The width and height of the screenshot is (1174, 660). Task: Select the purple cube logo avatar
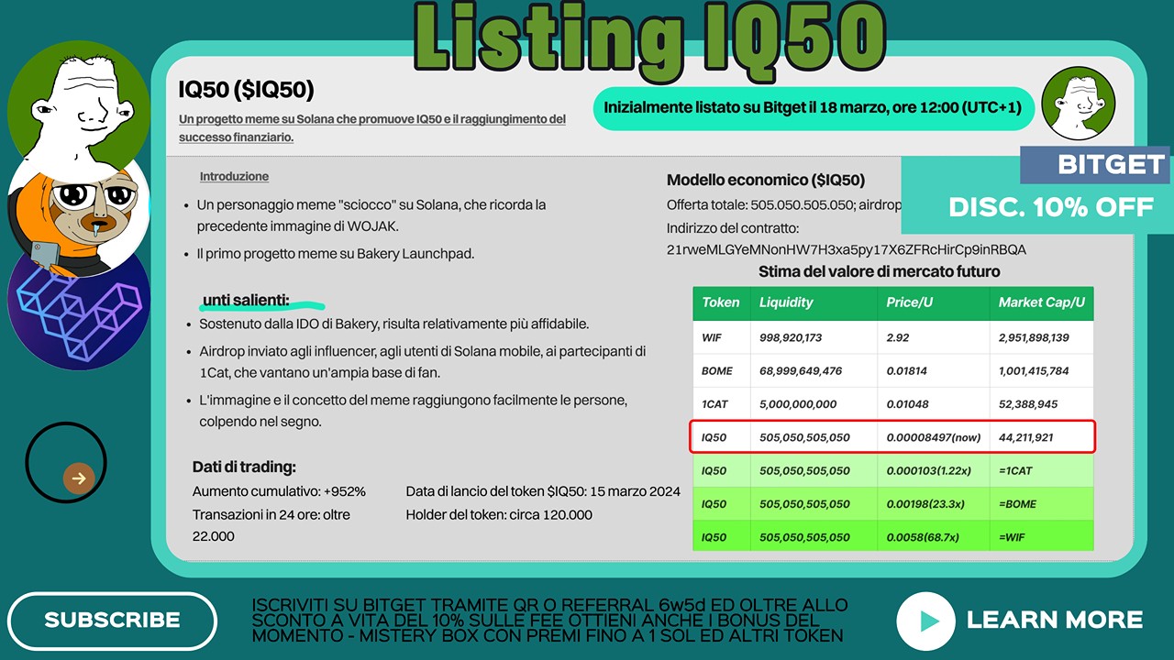[x=78, y=307]
